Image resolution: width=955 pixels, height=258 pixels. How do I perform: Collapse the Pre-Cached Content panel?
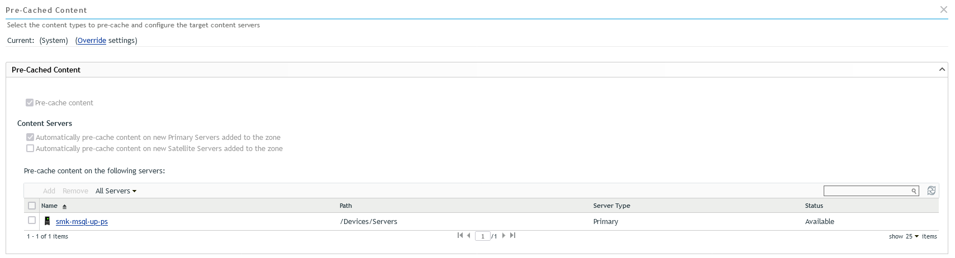[942, 70]
